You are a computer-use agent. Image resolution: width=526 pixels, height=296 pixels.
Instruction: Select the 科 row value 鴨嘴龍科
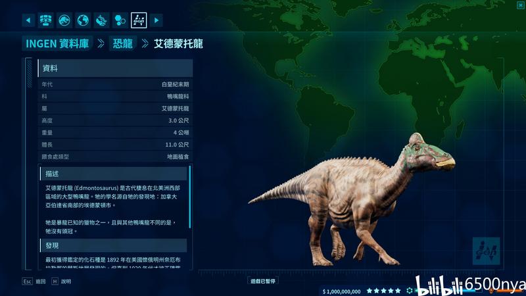click(x=178, y=96)
